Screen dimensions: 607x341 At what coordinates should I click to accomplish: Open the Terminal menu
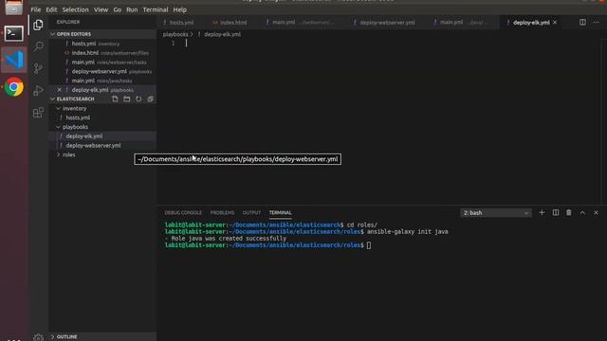[156, 9]
